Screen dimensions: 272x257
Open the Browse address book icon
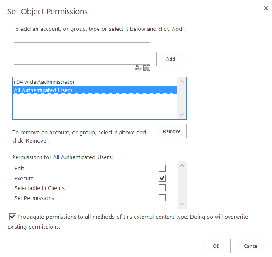[x=147, y=68]
